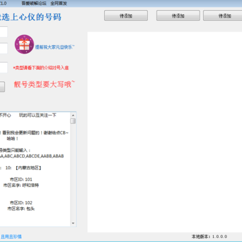Click the 本地版本 1.0.0.0 status text
Viewport: 242px width, 242px height.
coord(209,237)
